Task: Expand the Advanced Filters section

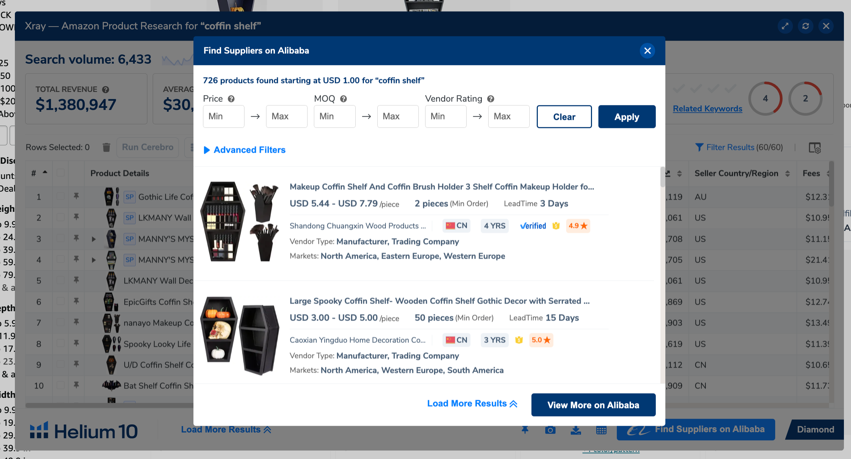Action: [244, 150]
